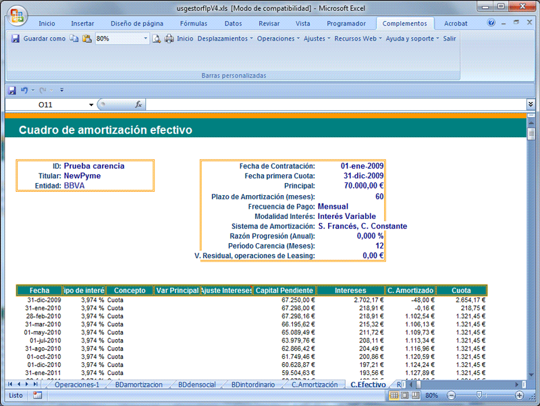Switch to Normal view icon
The height and width of the screenshot is (406, 540).
[394, 395]
